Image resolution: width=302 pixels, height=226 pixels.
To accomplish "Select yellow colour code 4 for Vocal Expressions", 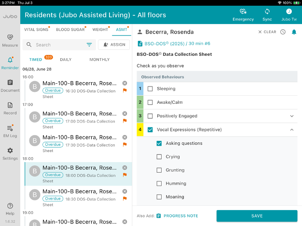I will (140, 130).
